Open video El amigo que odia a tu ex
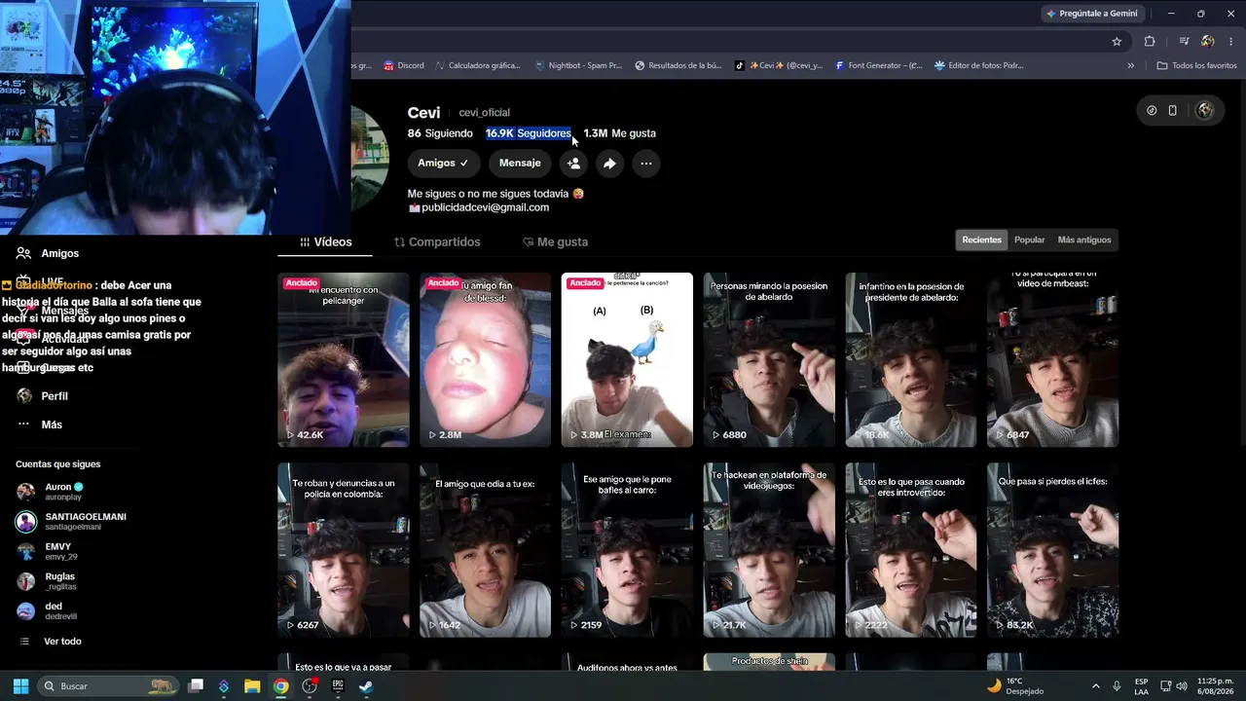 [x=485, y=550]
